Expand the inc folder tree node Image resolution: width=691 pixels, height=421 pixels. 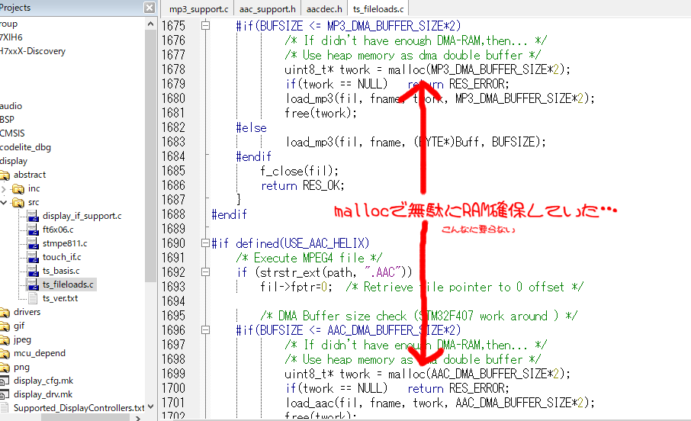(x=4, y=188)
